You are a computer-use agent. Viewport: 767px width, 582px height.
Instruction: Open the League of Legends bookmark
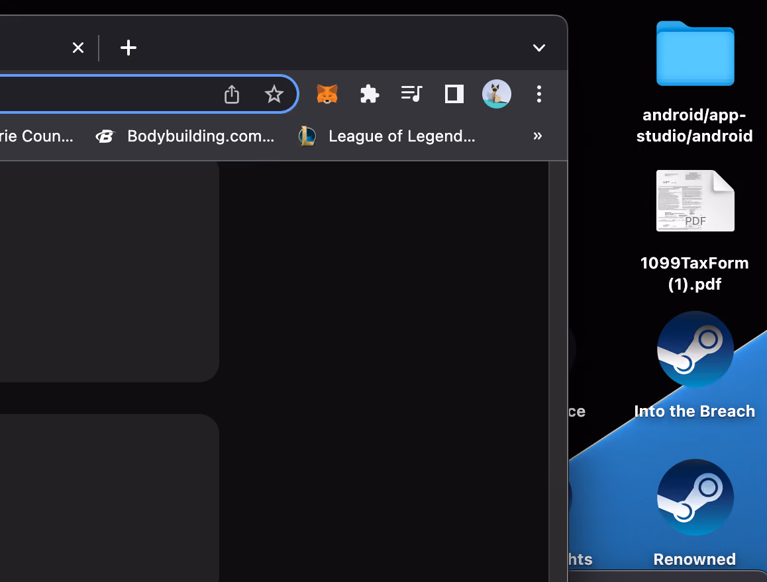387,136
